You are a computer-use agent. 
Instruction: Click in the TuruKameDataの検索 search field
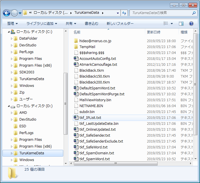tap(160, 13)
